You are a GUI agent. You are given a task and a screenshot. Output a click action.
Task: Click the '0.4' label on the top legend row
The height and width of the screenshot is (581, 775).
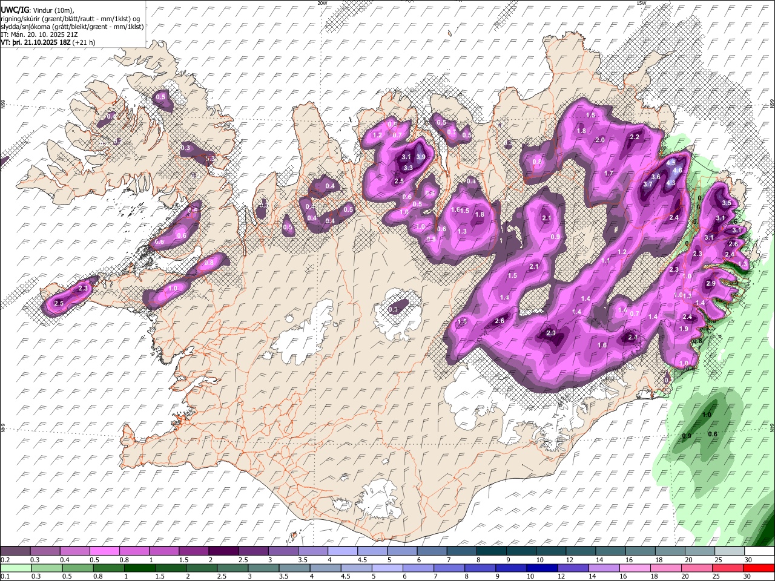coord(64,560)
